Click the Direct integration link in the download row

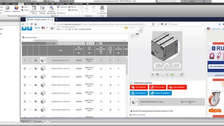tap(188, 102)
